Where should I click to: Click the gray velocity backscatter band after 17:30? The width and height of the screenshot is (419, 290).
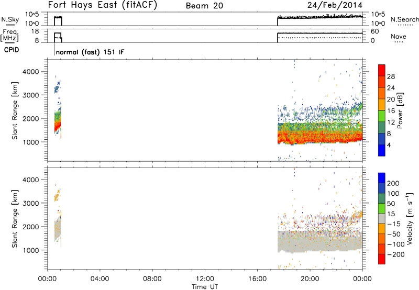[x=320, y=242]
